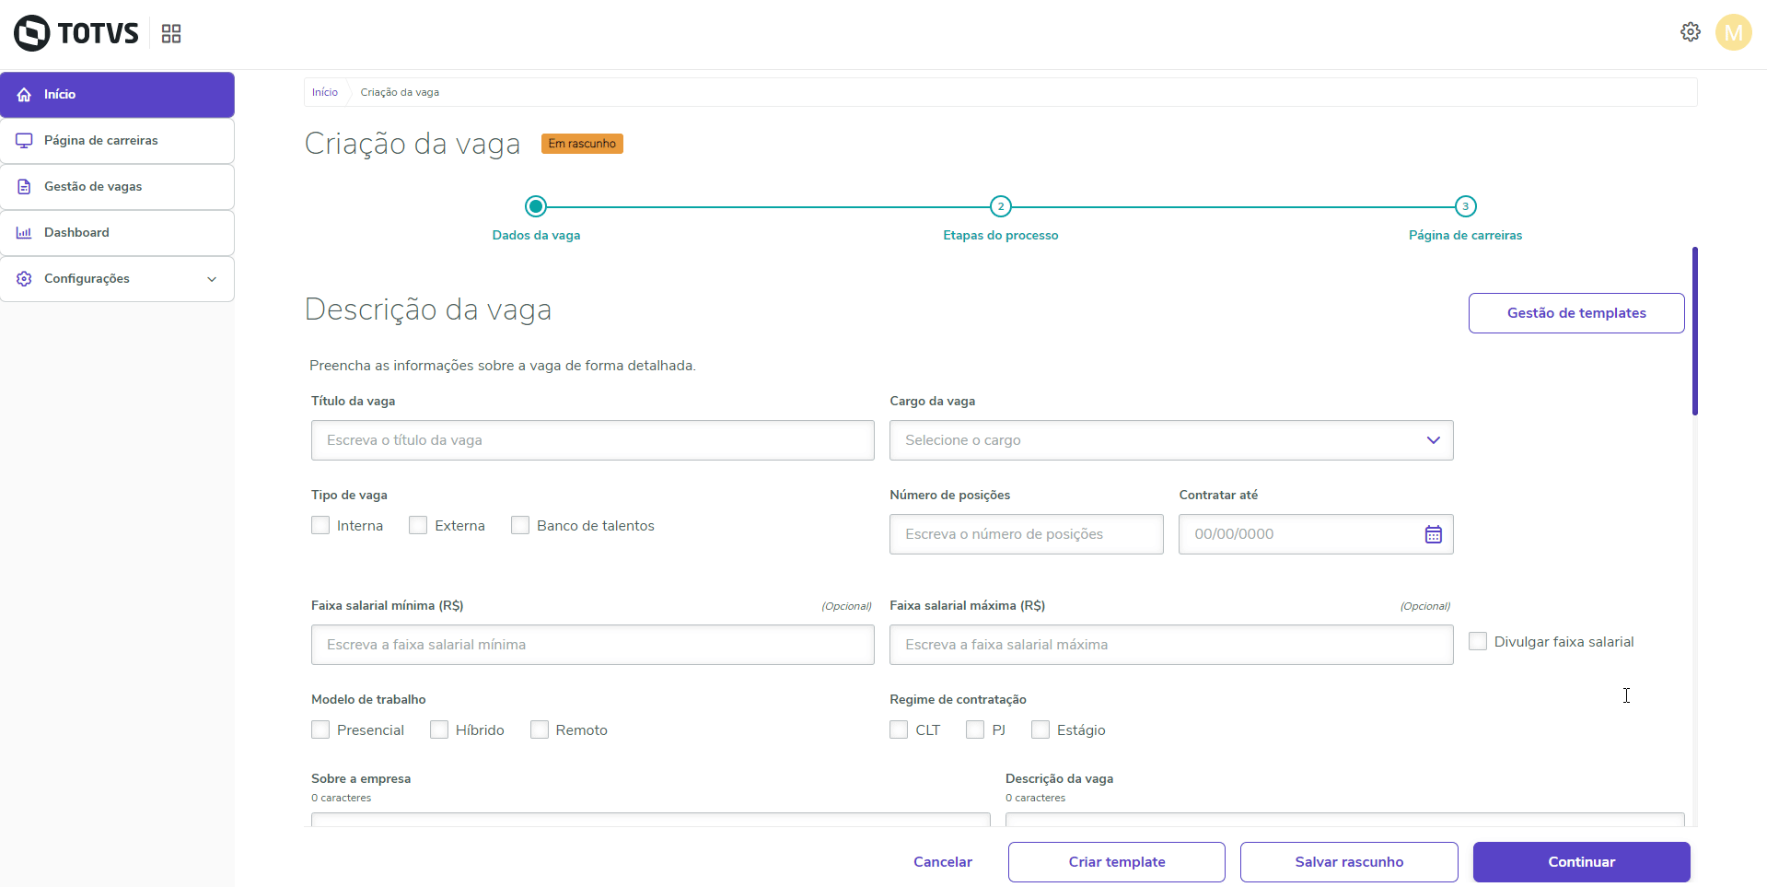Jump to step 2 Etapas do processo
Image resolution: width=1767 pixels, height=887 pixels.
tap(1000, 206)
